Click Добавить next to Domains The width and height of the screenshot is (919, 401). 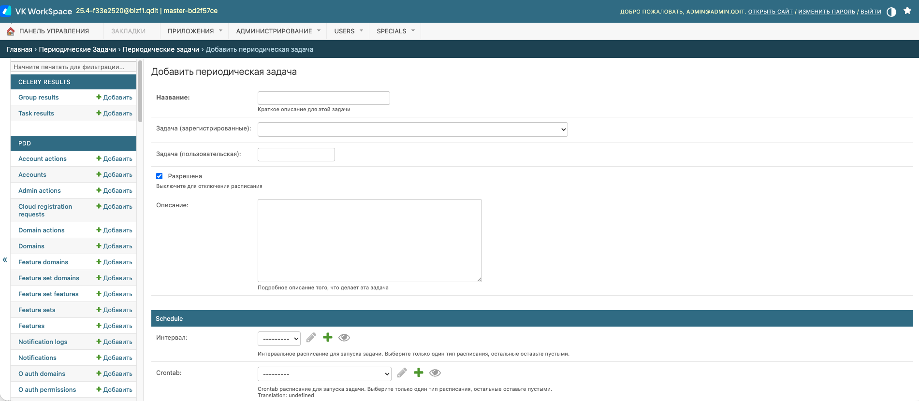coord(114,246)
